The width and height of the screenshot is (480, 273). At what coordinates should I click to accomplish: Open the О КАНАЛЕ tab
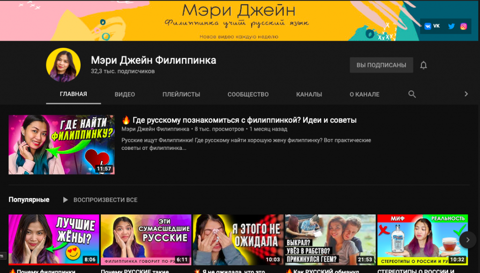tap(364, 94)
